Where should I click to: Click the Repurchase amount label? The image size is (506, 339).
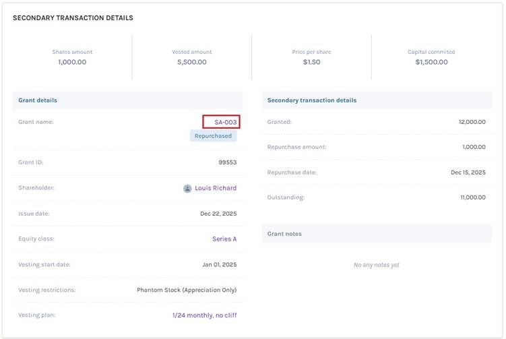coord(296,147)
